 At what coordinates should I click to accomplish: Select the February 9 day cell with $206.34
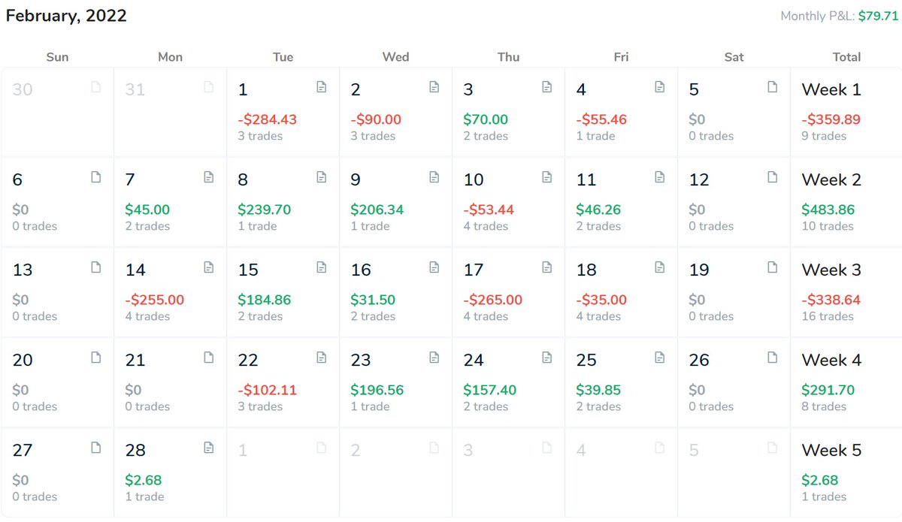tap(395, 202)
